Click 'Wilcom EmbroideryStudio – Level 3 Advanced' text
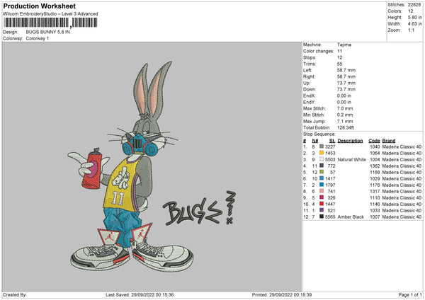 (x=50, y=14)
